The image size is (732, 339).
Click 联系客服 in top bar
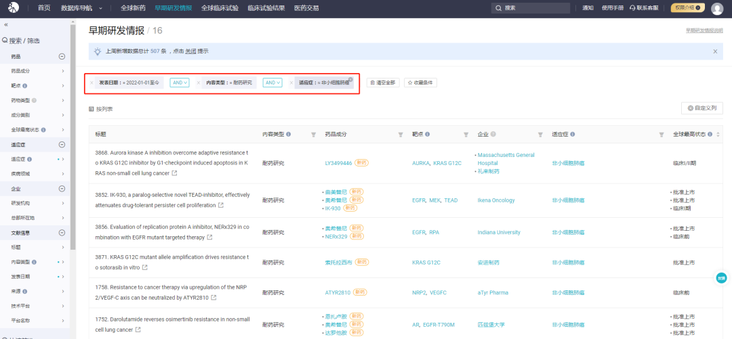point(645,8)
